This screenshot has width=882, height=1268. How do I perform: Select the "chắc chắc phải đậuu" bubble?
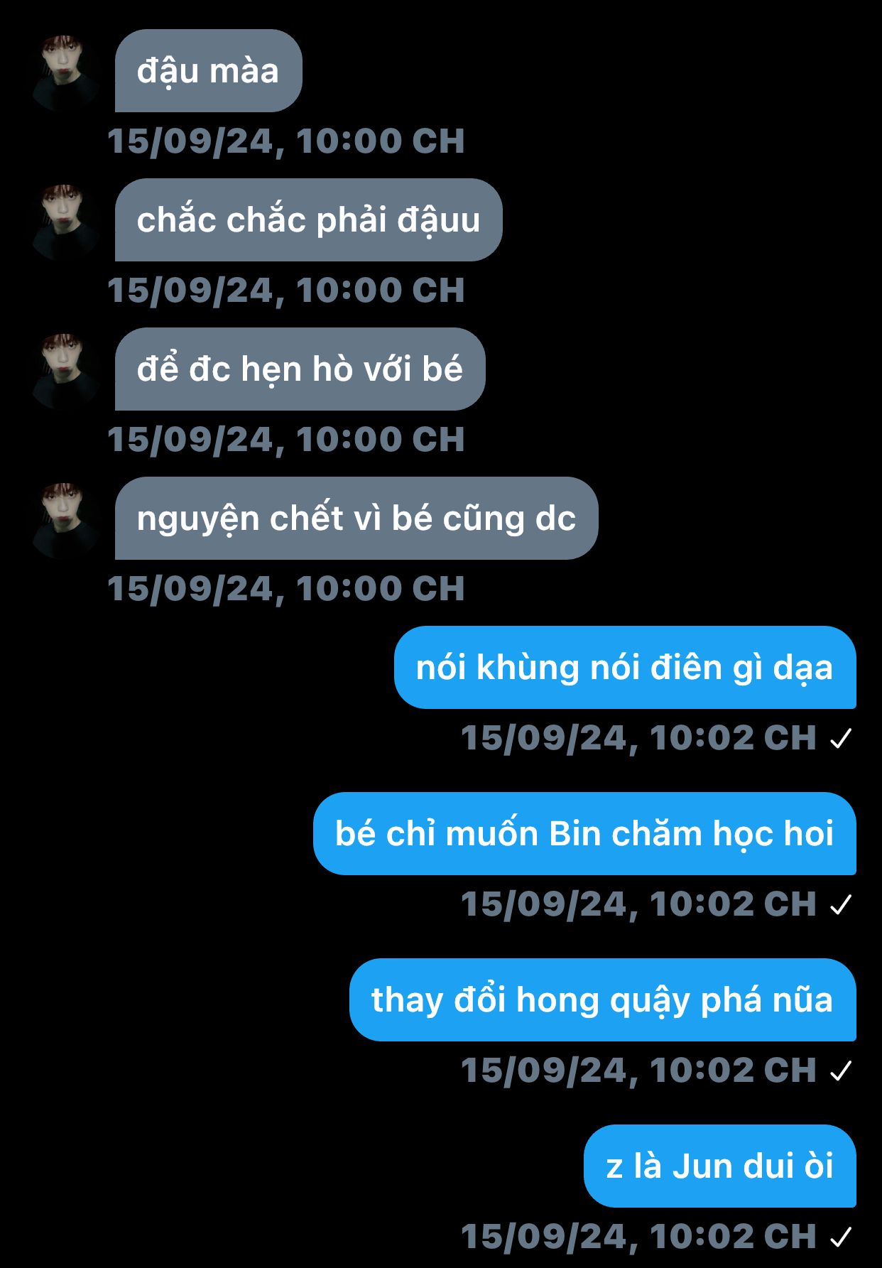pyautogui.click(x=309, y=220)
